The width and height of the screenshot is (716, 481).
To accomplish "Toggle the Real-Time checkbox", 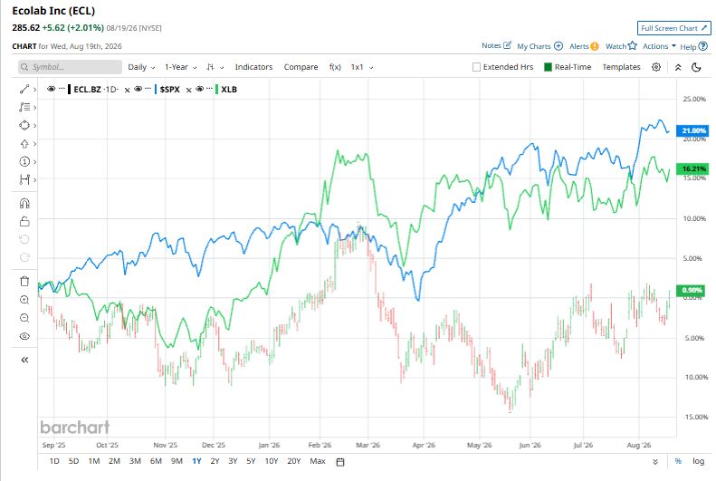I will pos(548,67).
